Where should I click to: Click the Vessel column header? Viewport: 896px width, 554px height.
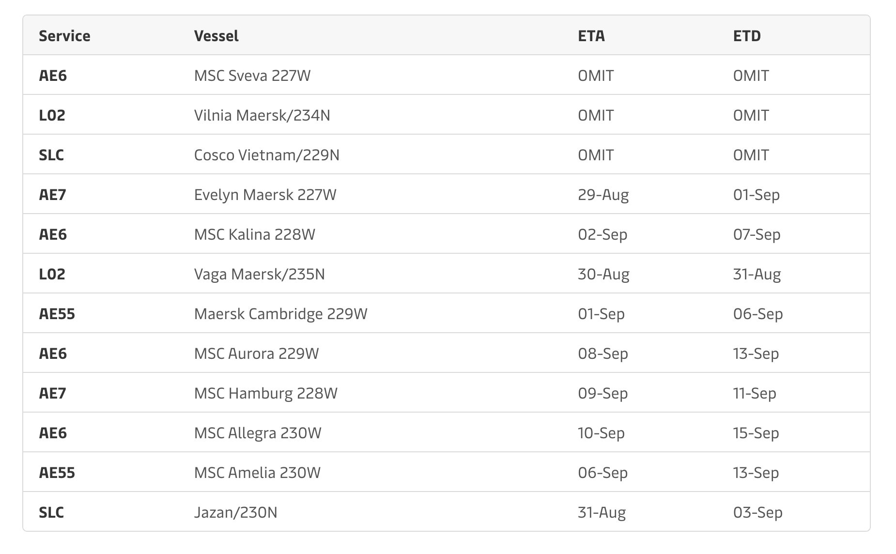216,36
